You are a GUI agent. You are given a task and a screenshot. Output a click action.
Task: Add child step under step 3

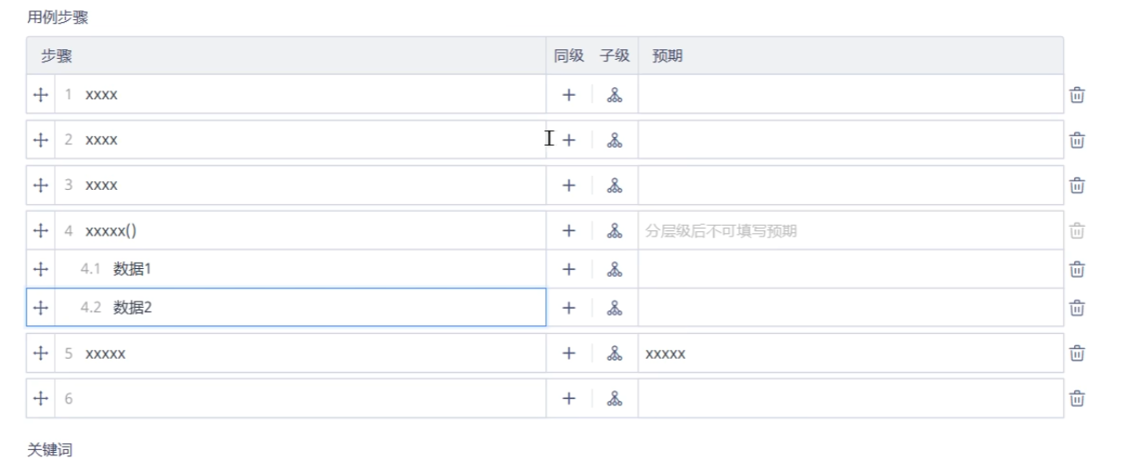(615, 185)
